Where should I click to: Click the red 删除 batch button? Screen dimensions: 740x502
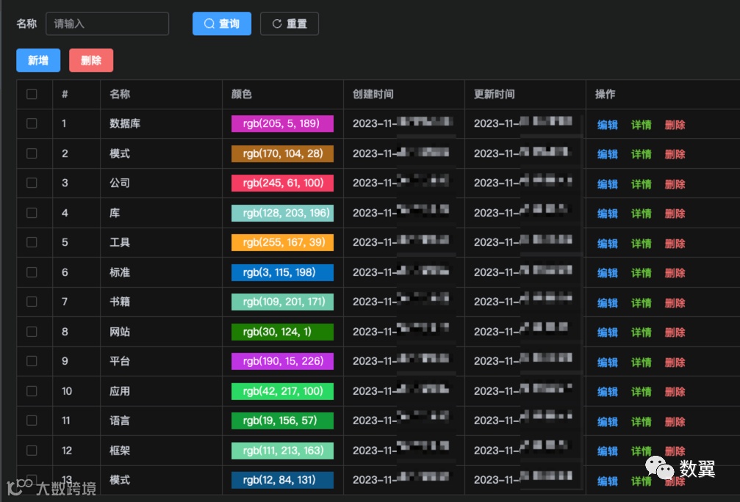click(91, 60)
